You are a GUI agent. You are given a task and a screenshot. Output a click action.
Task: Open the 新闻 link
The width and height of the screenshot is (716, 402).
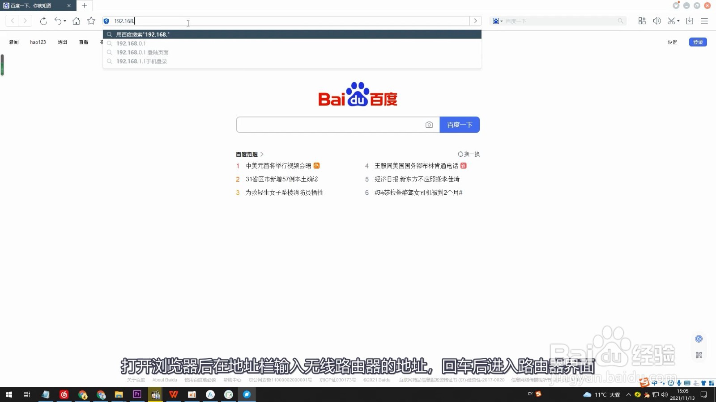click(x=14, y=42)
